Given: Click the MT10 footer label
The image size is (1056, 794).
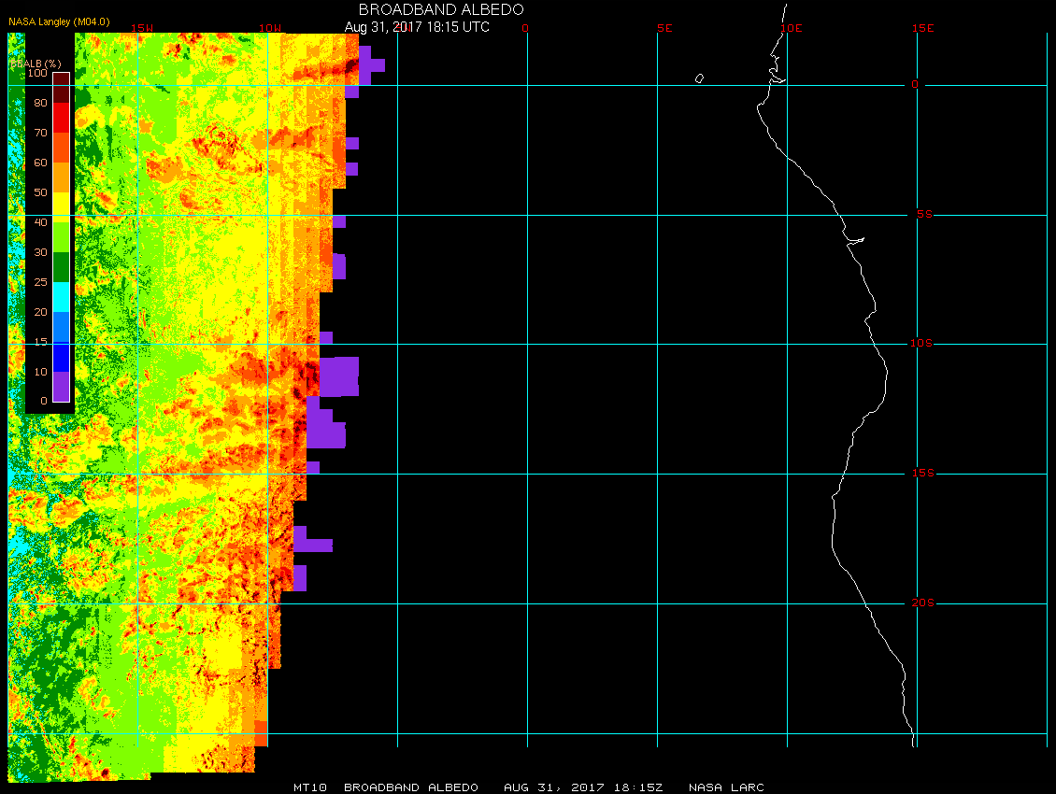Looking at the screenshot, I should click(310, 787).
